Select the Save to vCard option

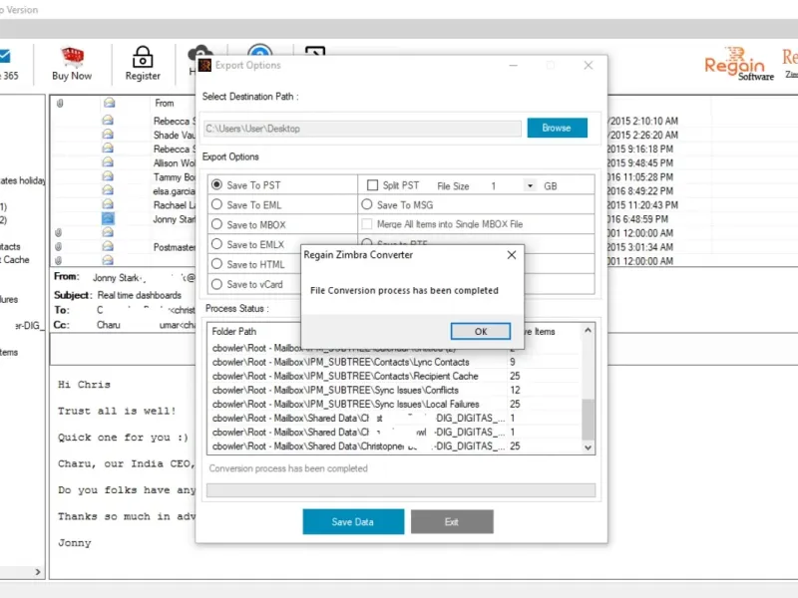point(216,284)
